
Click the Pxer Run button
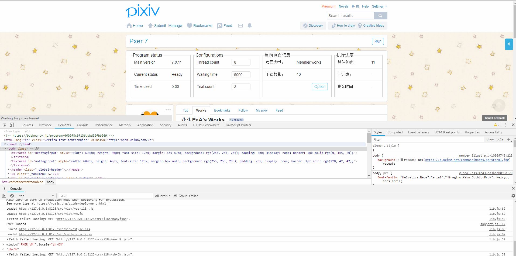[x=378, y=41]
